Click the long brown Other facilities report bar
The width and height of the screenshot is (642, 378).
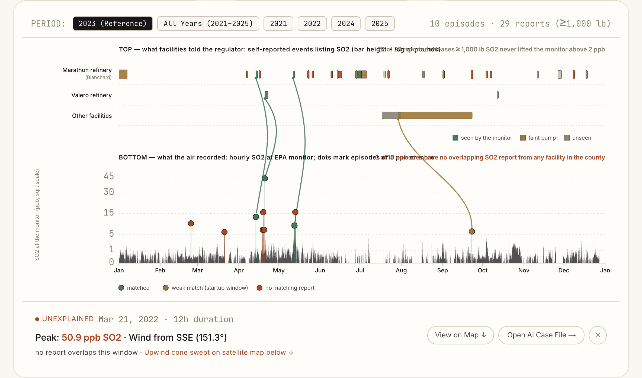(435, 115)
